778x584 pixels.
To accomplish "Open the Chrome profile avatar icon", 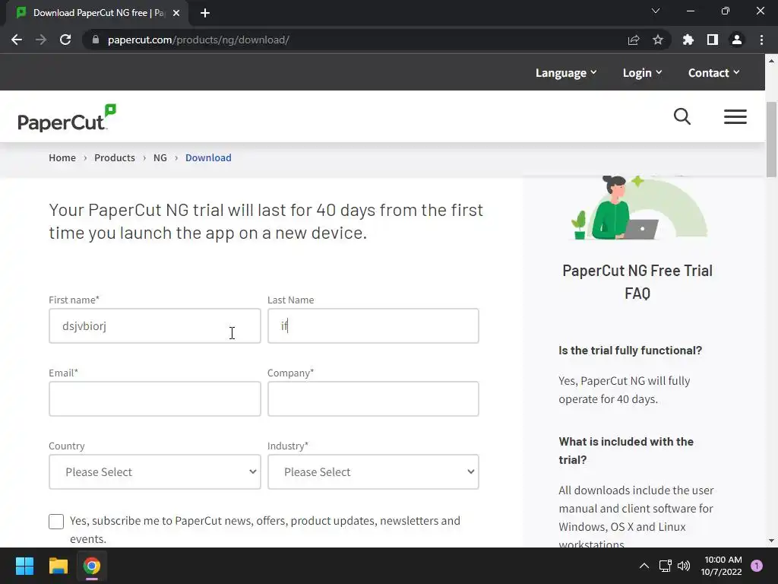I will (737, 40).
